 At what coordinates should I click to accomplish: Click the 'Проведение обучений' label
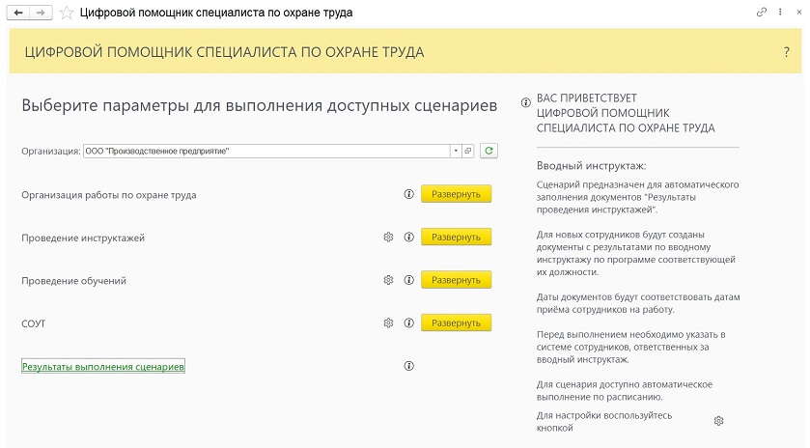point(74,281)
